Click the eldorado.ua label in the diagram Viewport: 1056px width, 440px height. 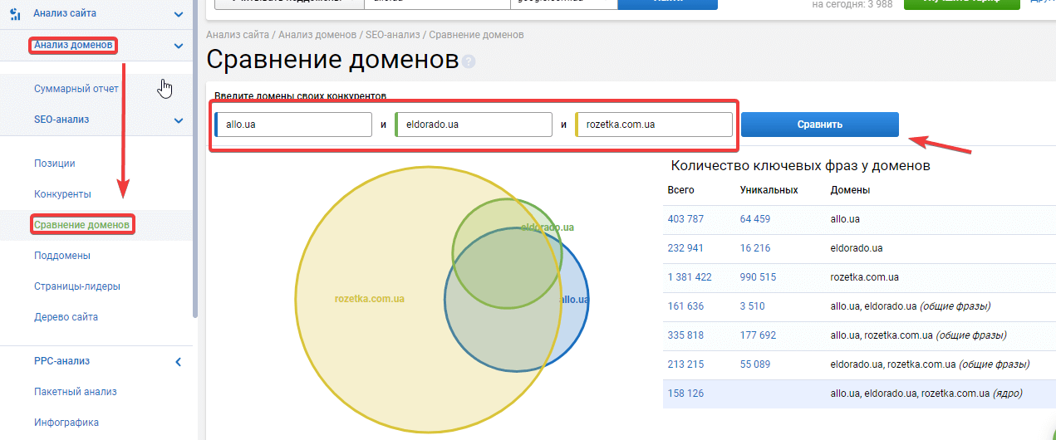coord(548,227)
